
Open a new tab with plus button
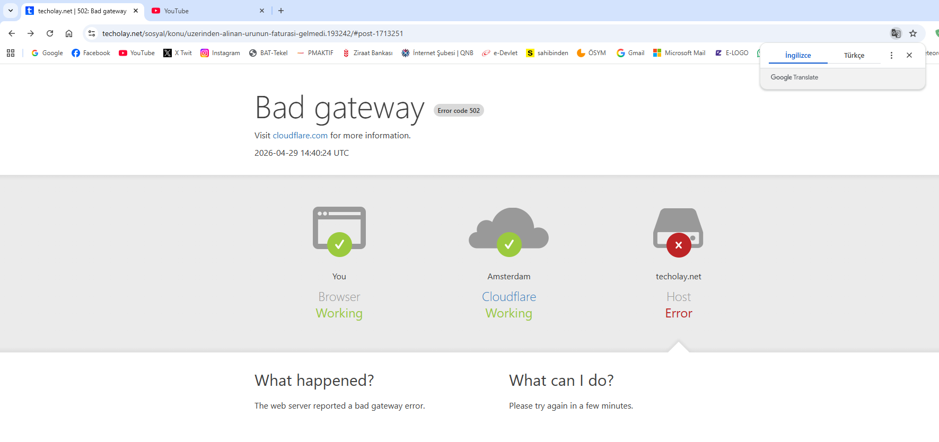[x=281, y=11]
